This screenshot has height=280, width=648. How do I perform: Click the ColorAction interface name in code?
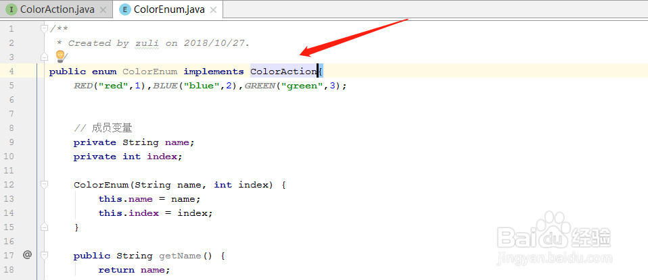tap(283, 72)
